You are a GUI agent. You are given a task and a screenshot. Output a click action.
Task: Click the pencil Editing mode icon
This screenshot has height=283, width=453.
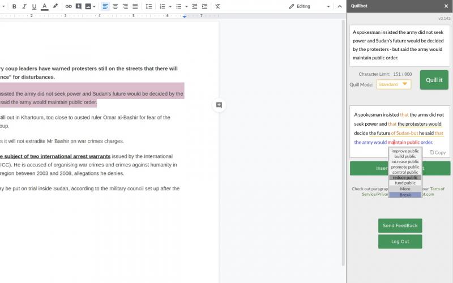click(x=292, y=6)
